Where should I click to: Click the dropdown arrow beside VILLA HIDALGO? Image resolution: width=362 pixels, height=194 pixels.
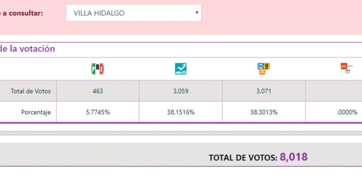pos(197,13)
